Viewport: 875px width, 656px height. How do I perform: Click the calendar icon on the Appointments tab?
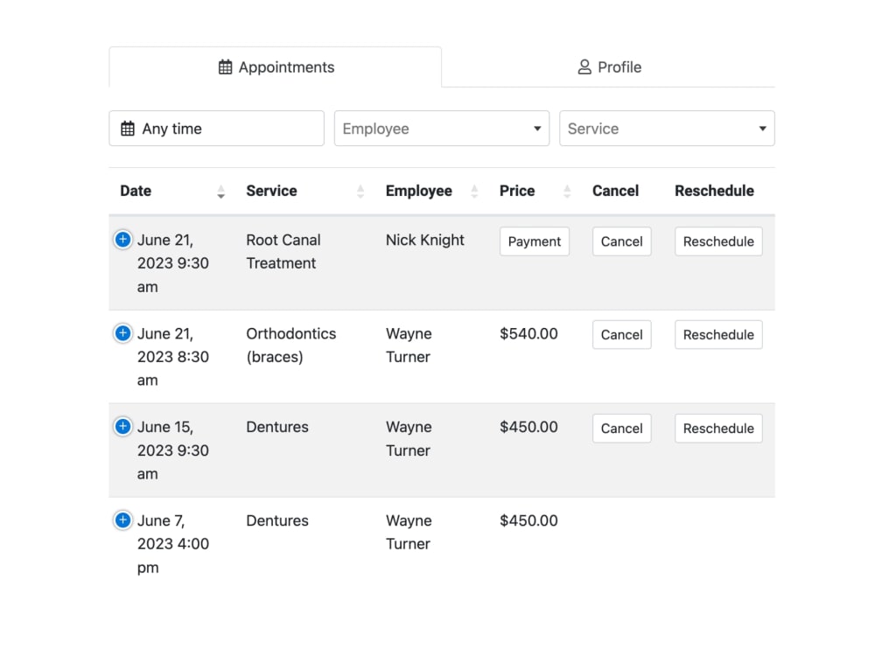click(226, 66)
